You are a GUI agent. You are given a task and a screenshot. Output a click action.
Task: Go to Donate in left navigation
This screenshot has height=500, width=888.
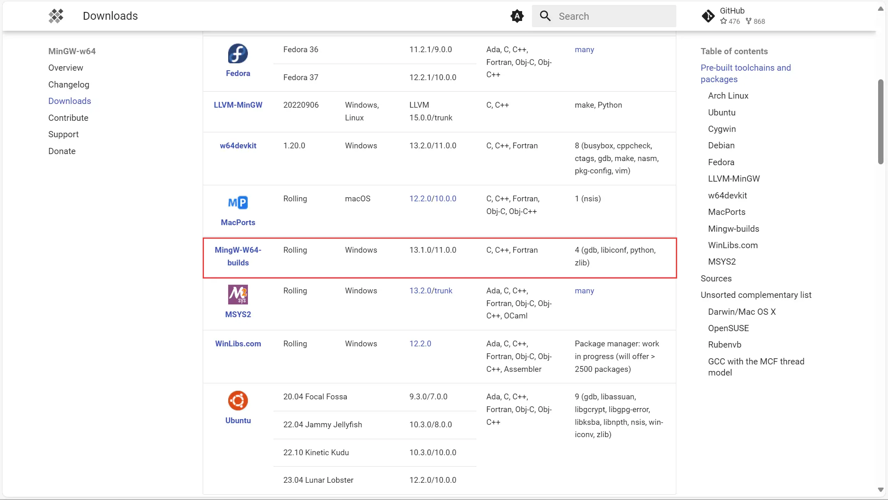tap(62, 151)
